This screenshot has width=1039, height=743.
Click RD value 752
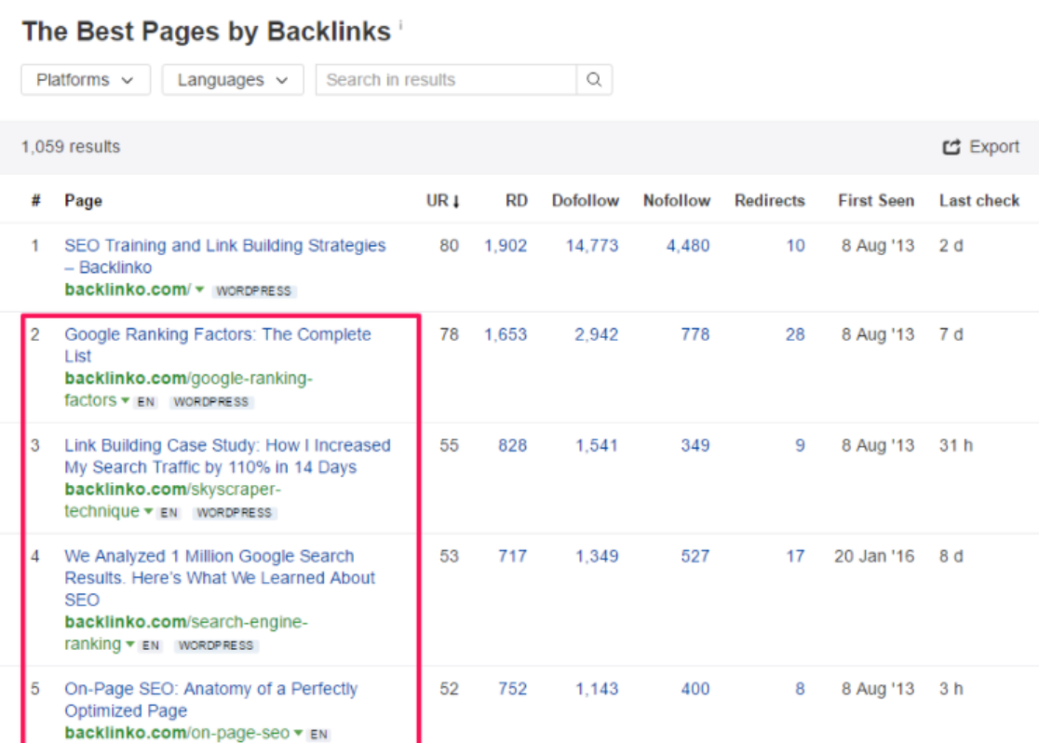click(x=513, y=689)
